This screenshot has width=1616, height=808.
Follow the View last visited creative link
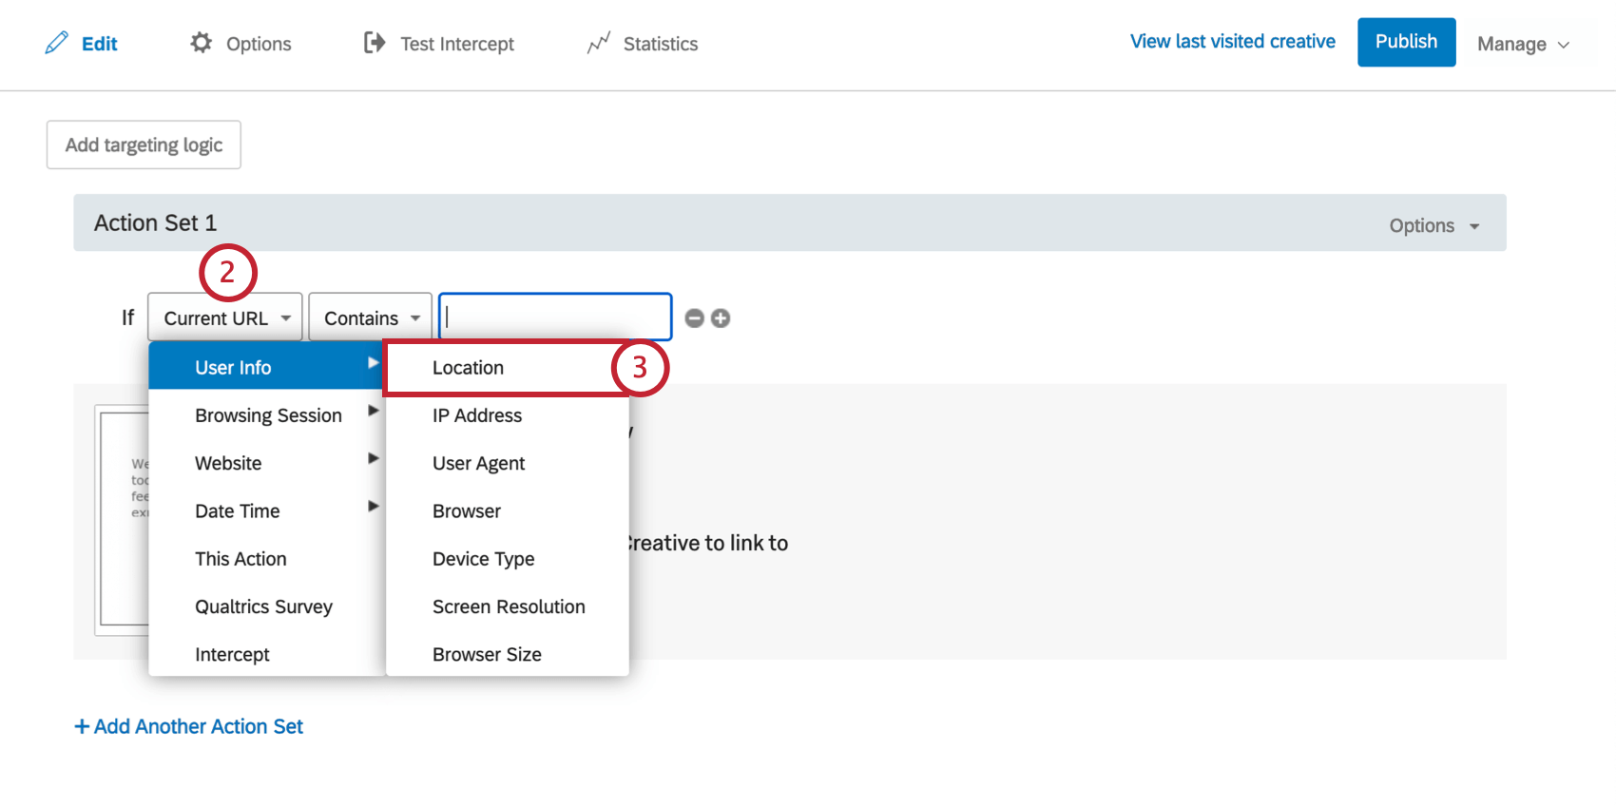coord(1232,42)
